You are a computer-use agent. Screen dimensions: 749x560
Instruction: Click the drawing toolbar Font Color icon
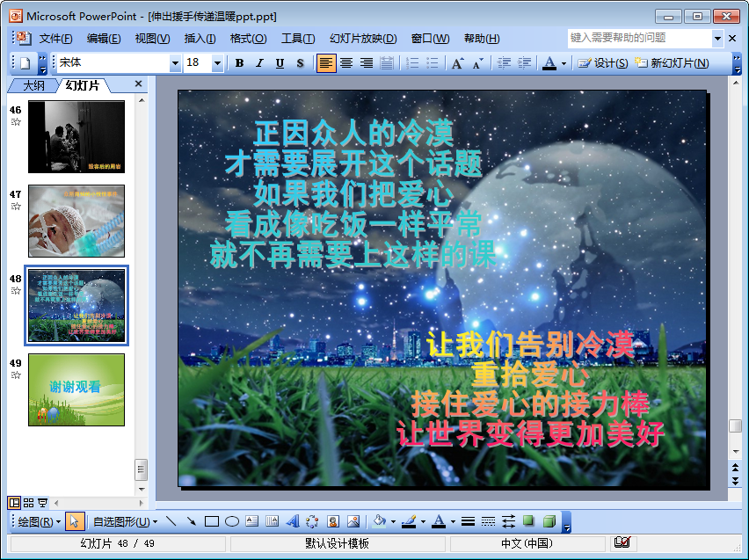click(439, 522)
